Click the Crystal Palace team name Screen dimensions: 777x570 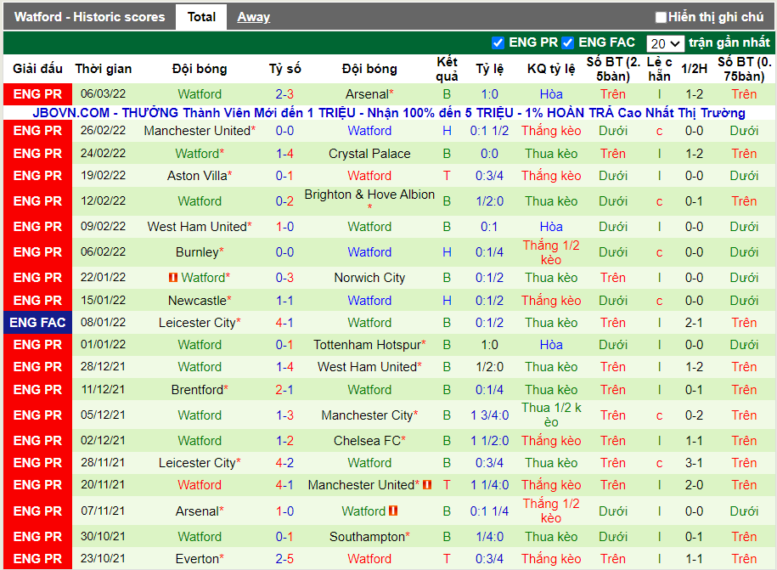369,154
